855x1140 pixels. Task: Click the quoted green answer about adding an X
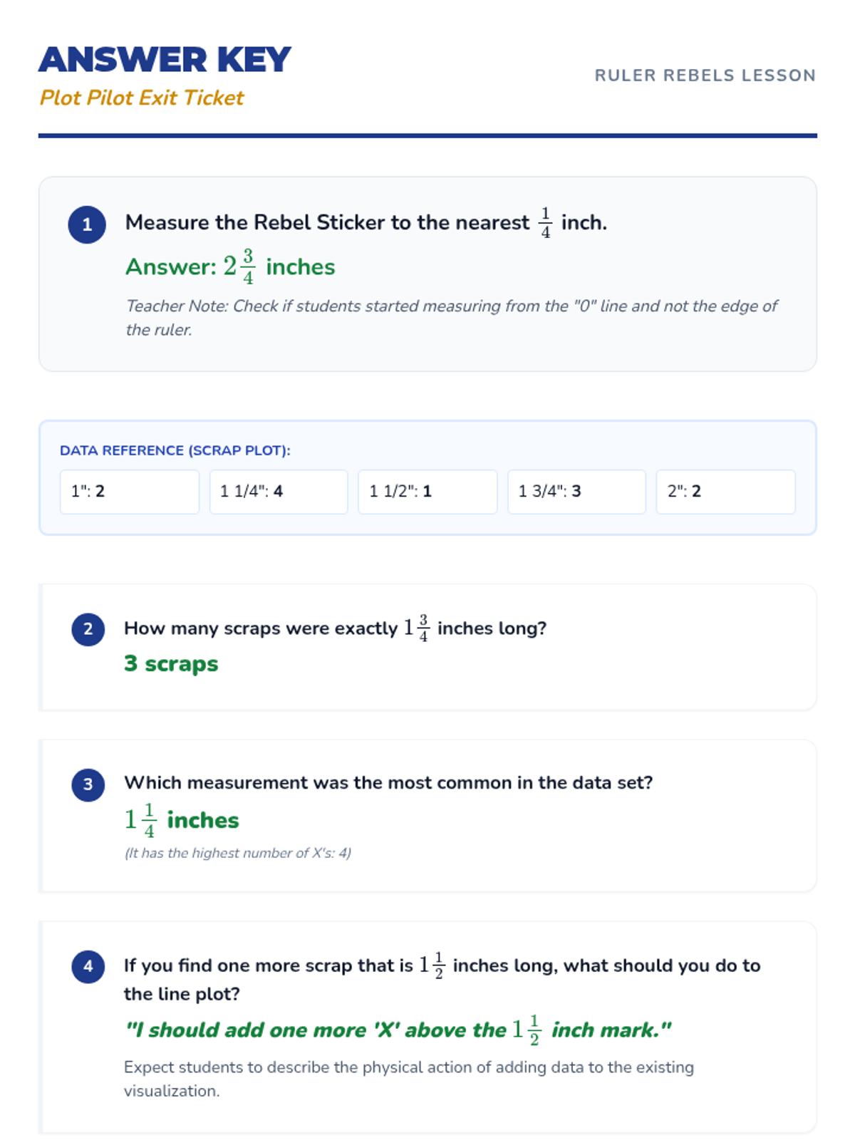click(x=398, y=1030)
